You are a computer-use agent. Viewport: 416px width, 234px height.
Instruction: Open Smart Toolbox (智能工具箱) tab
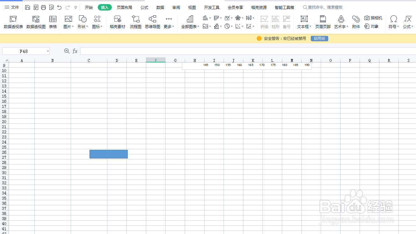[284, 7]
